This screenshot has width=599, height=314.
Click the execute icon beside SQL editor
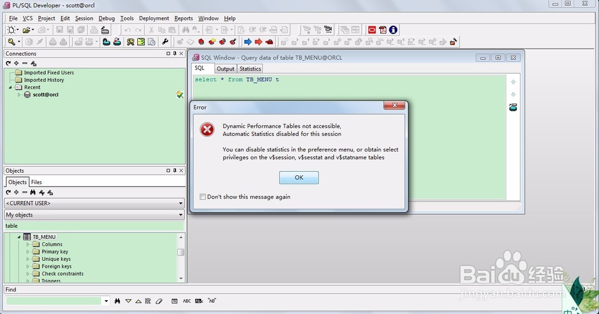513,108
